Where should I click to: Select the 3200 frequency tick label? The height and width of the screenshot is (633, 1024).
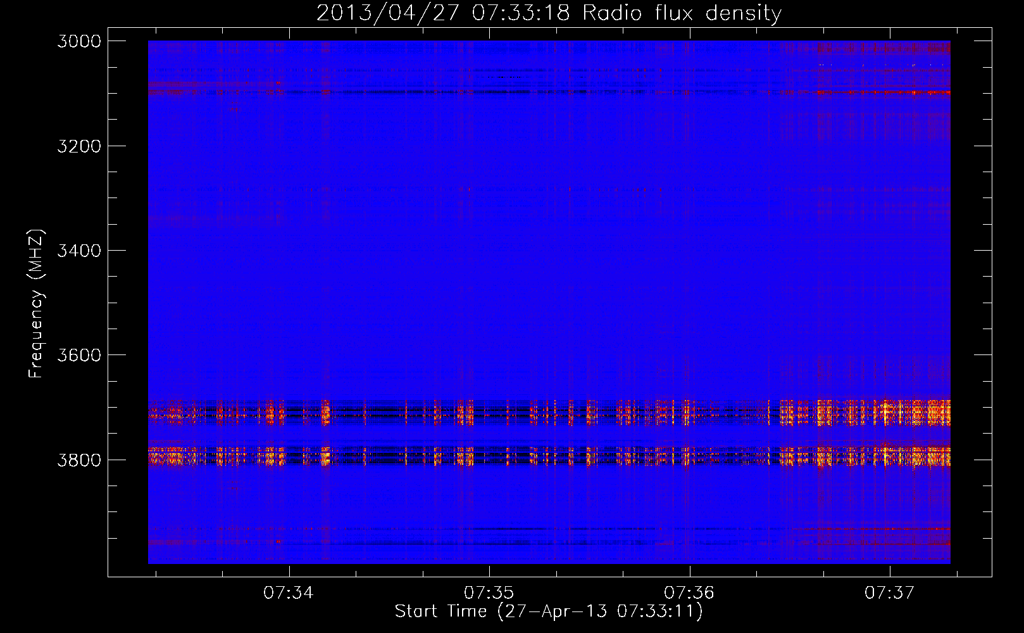79,146
